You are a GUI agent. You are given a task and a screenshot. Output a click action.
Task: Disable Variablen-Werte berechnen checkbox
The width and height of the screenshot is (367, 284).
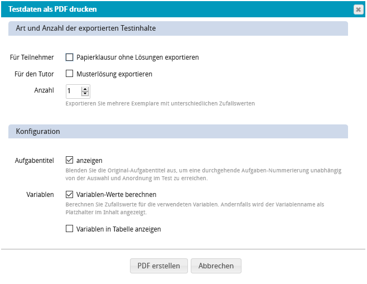pyautogui.click(x=70, y=195)
